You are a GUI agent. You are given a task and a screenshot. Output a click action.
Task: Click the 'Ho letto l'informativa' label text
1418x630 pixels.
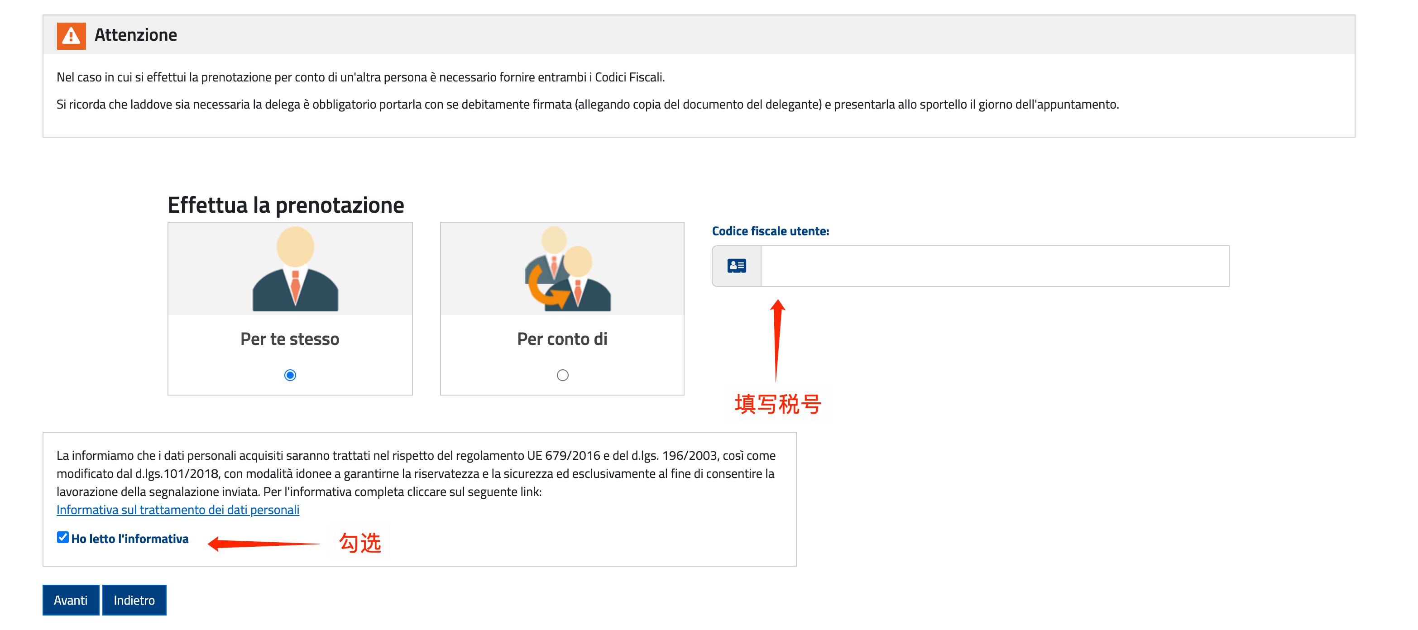tap(130, 539)
